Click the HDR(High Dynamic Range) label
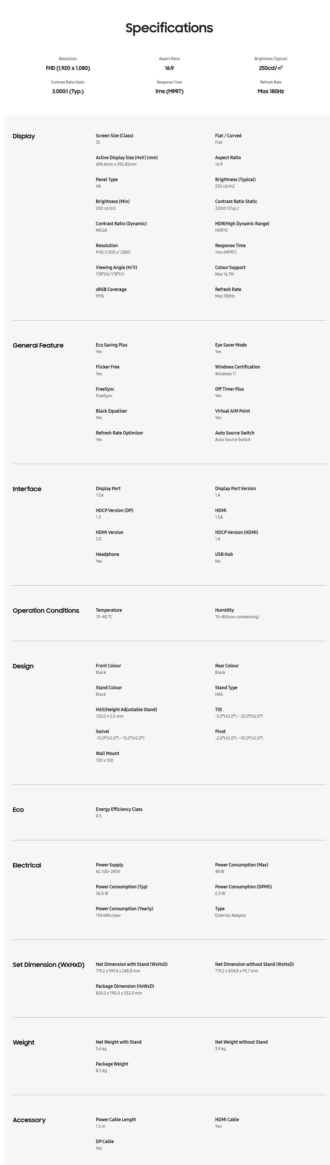330x1165 pixels. click(x=242, y=223)
